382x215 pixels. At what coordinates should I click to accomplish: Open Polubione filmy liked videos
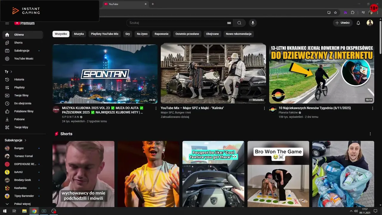(23, 111)
